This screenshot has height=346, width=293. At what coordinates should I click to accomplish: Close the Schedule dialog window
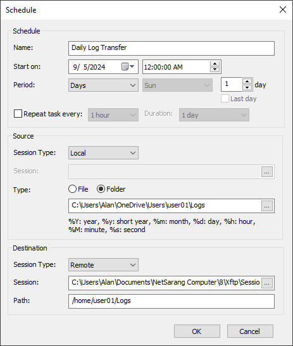[x=283, y=9]
